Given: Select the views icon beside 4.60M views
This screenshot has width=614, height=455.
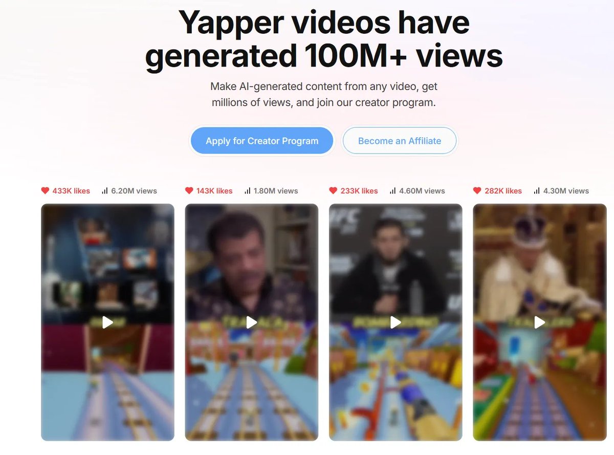Looking at the screenshot, I should click(393, 191).
